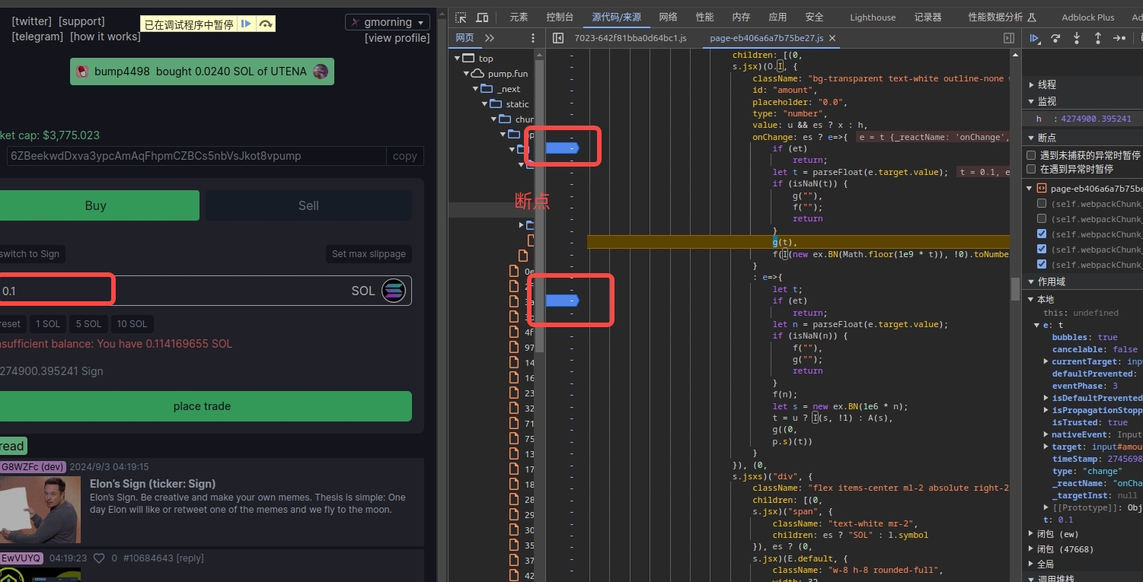Click the static folder icon

[496, 104]
